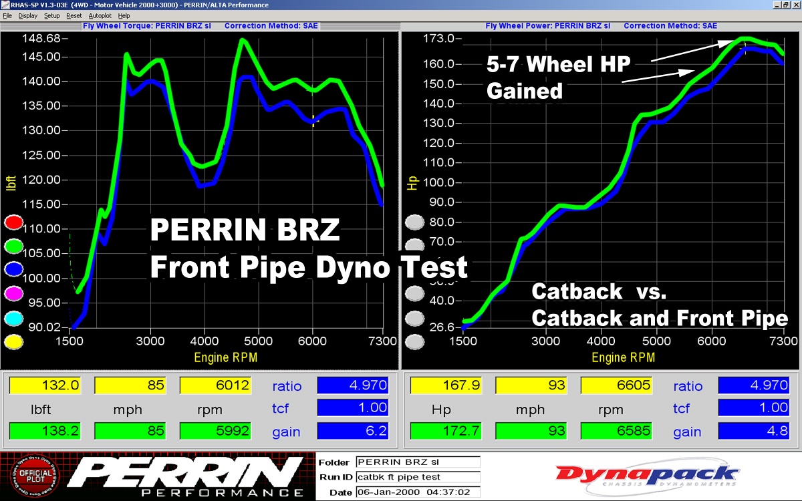Screen dimensions: 802x501
Task: Click the Fly Wheel Torque graph header
Action: tap(146, 26)
